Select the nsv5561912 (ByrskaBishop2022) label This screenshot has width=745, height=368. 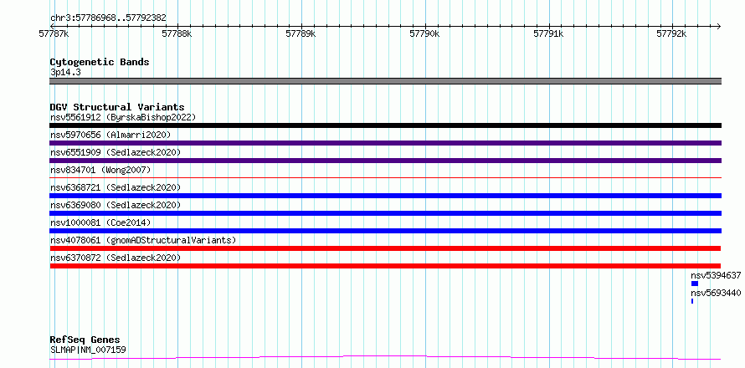coord(123,117)
